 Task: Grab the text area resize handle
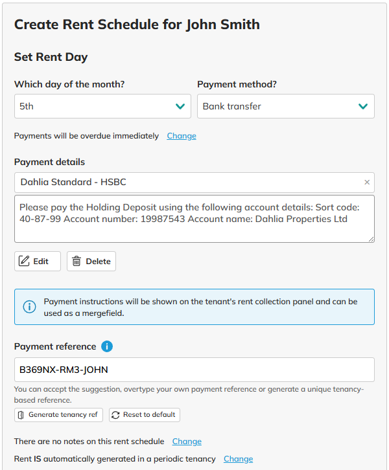pos(371,239)
